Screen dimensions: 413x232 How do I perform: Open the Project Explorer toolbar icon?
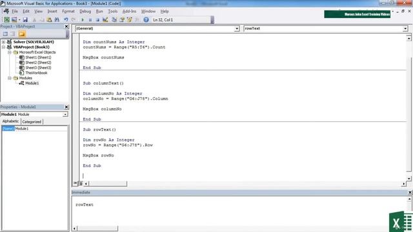114,20
